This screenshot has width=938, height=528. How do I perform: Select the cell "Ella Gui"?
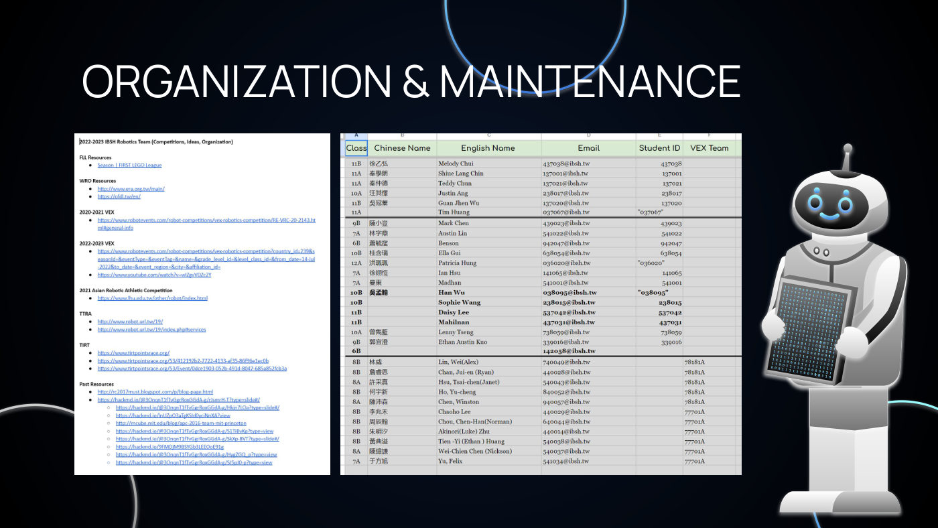(488, 253)
